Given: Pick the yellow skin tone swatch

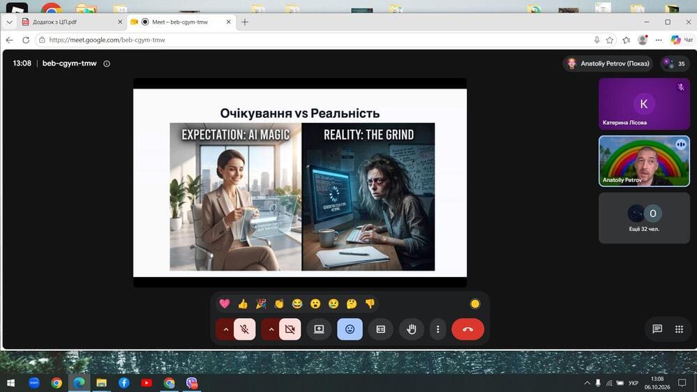Looking at the screenshot, I should click(x=474, y=303).
